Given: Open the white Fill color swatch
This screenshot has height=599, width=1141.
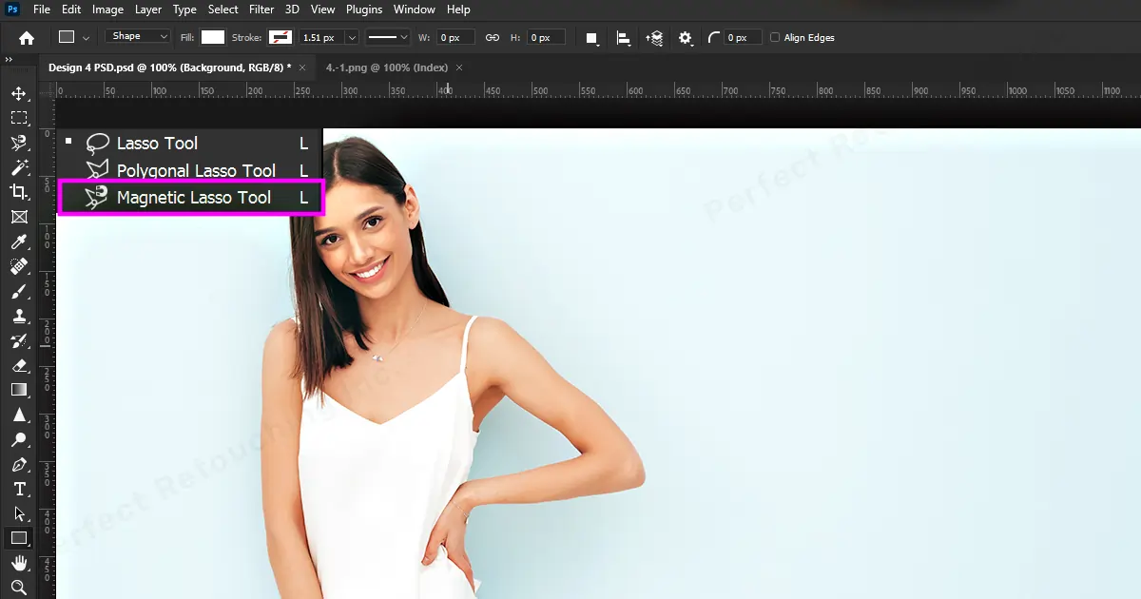Looking at the screenshot, I should point(213,38).
